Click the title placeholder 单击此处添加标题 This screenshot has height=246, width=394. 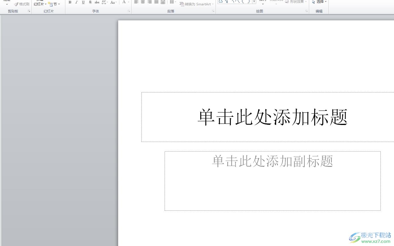click(x=272, y=117)
